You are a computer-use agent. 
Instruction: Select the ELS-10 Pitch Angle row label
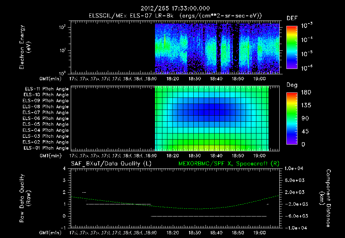coord(46,95)
